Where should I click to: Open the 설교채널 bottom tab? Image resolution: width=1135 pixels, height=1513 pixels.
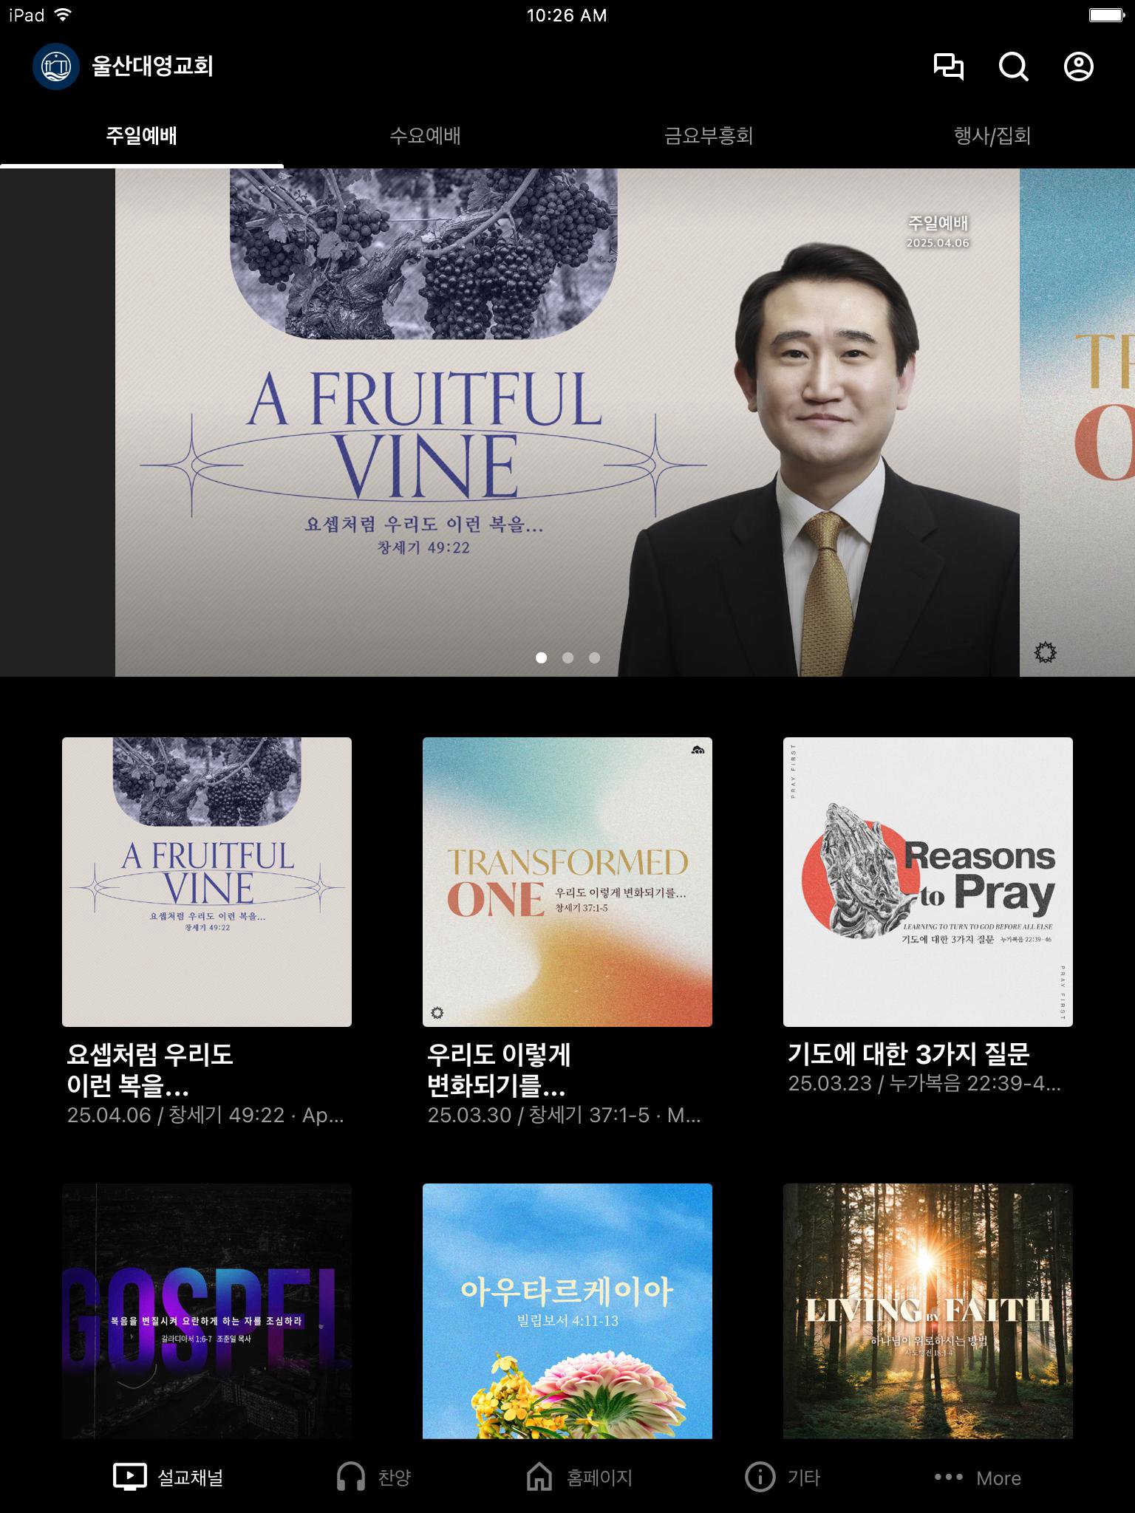coord(168,1478)
